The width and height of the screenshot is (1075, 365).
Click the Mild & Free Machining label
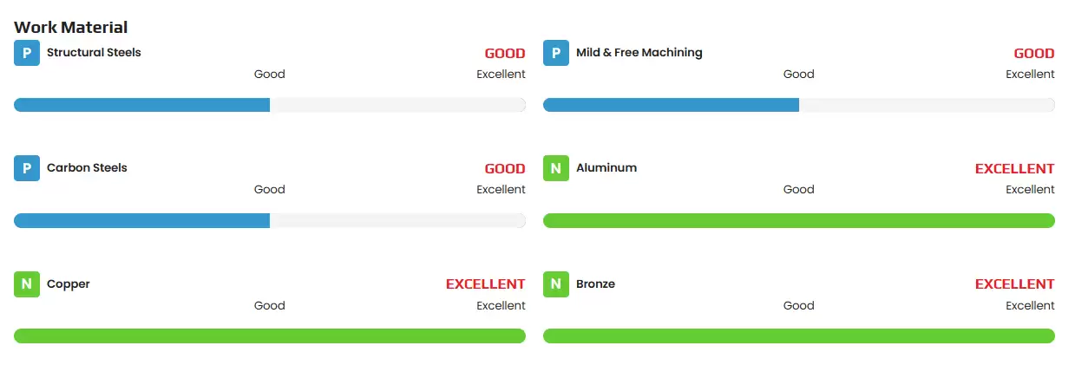tap(639, 53)
